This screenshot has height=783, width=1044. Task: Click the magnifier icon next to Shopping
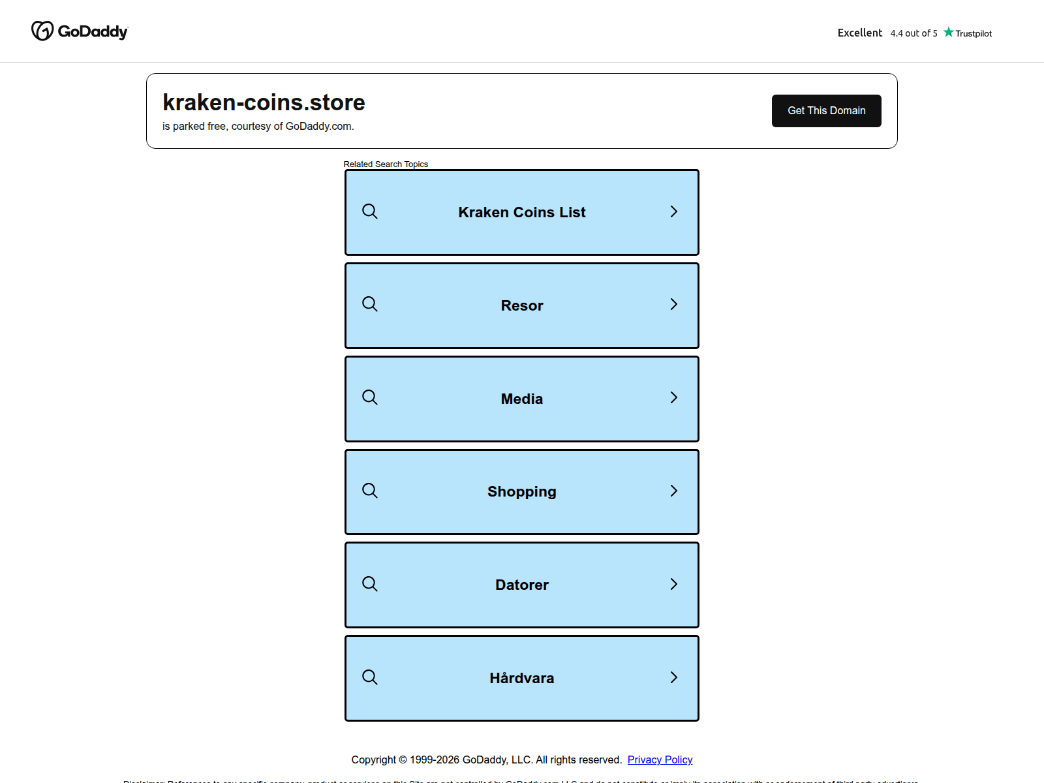(370, 491)
